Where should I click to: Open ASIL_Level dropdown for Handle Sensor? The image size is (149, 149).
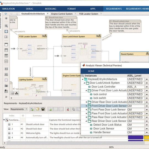[x=147, y=132]
